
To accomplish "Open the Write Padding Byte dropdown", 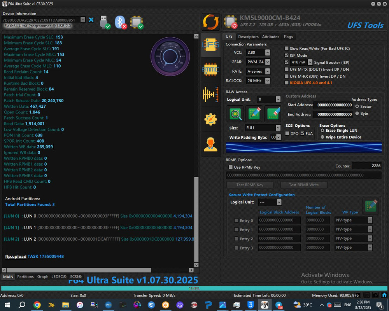I will 279,137.
